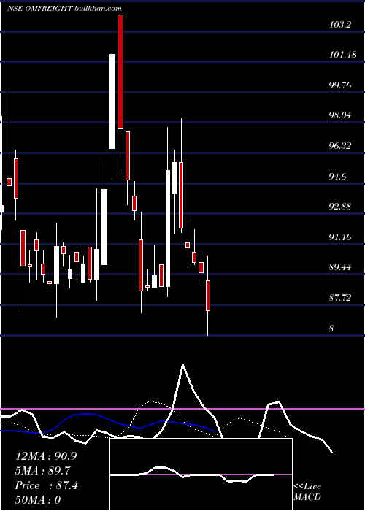Click the white MACD peak in the lower panel
Screen dimensions: 365x511
click(182, 365)
